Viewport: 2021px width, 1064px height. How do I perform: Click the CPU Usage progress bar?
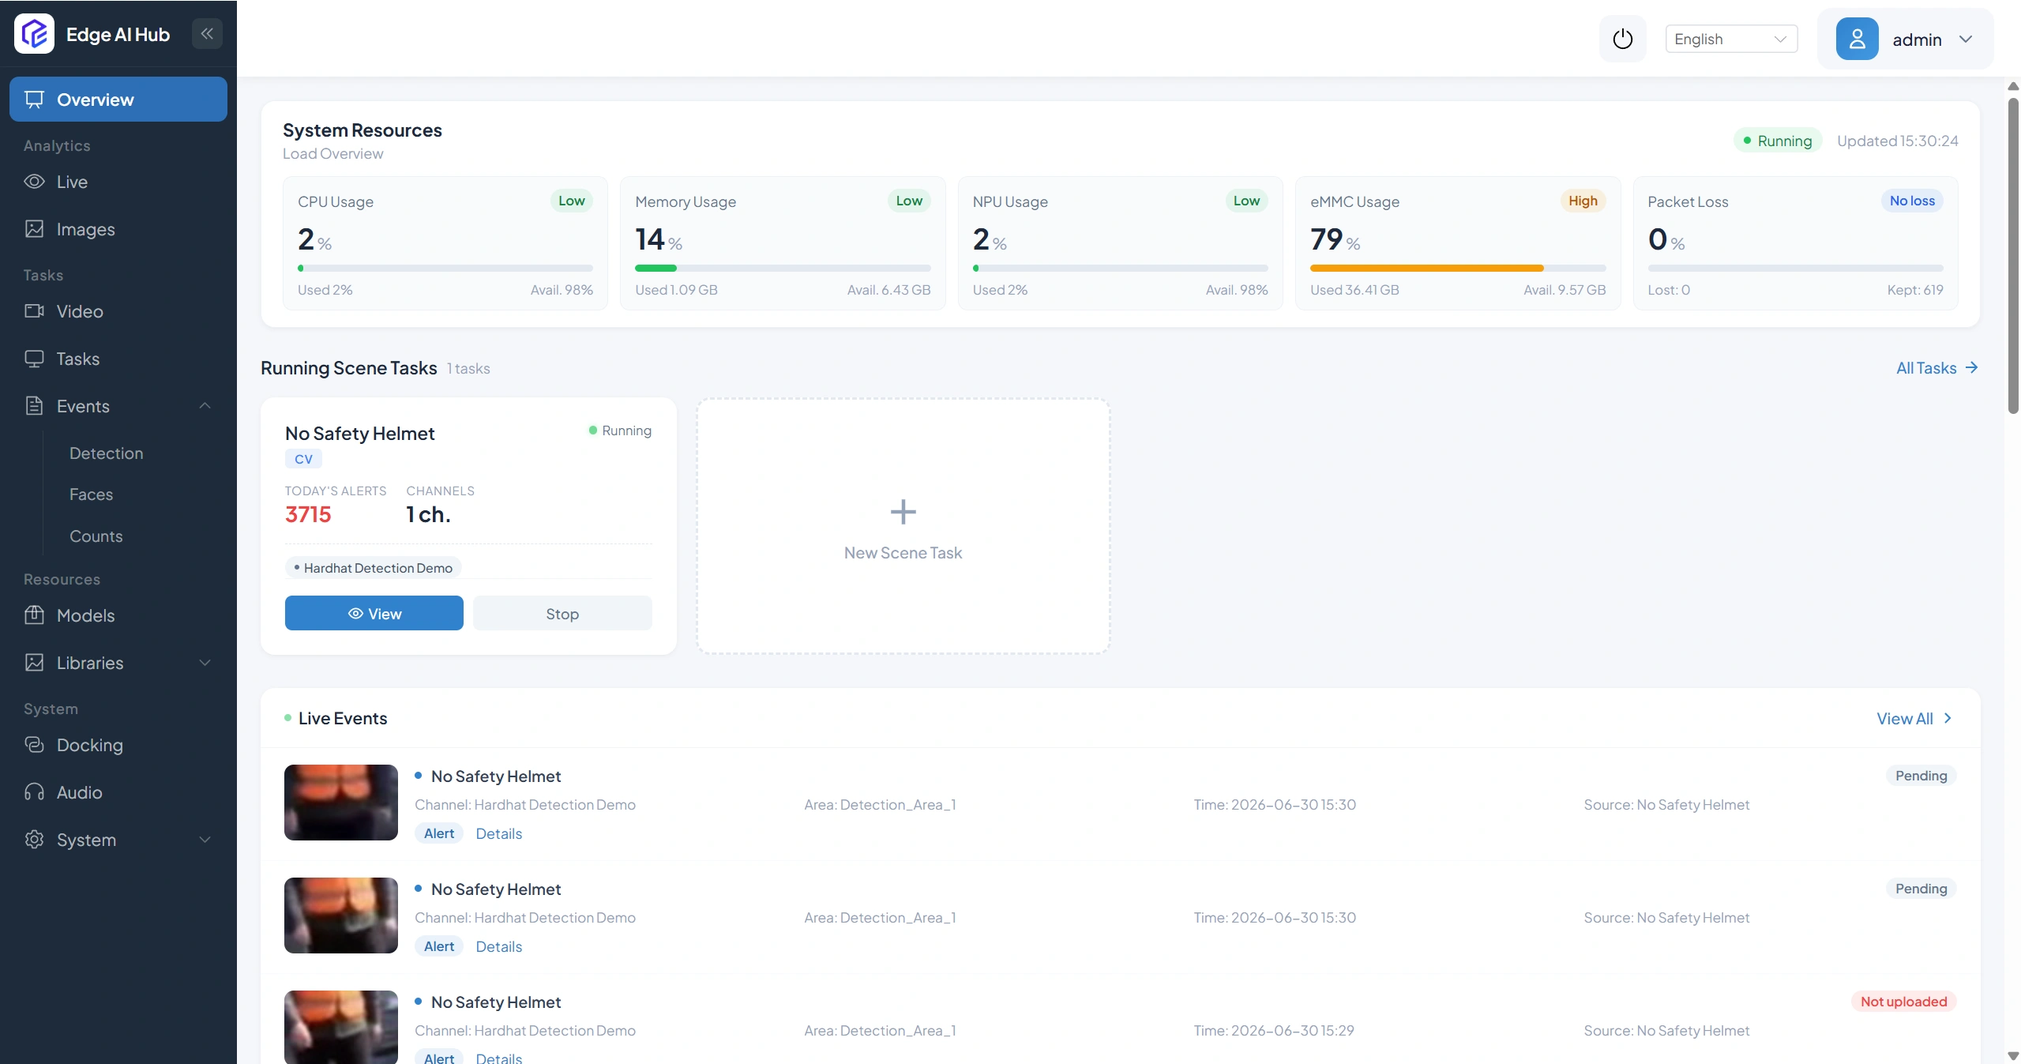pos(445,269)
